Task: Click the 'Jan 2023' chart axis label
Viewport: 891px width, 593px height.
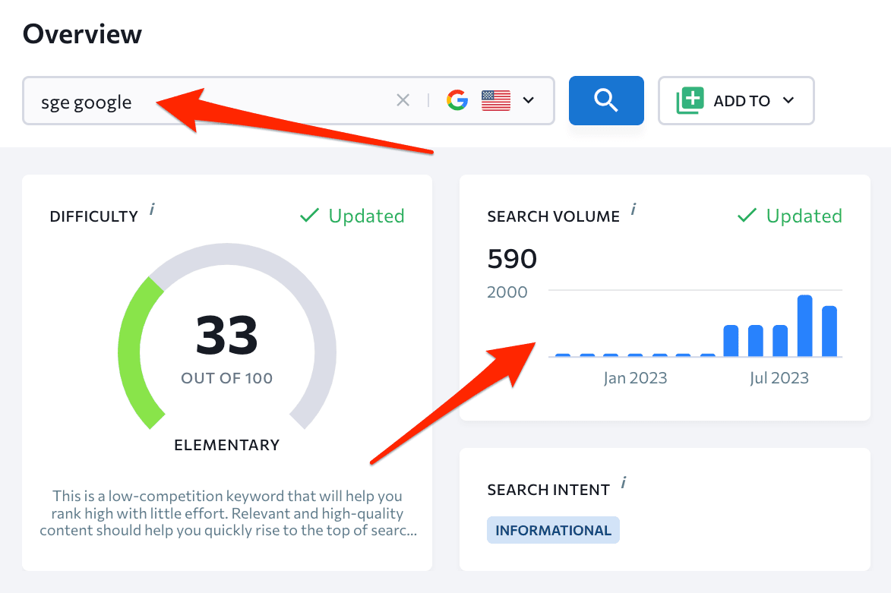Action: (635, 377)
